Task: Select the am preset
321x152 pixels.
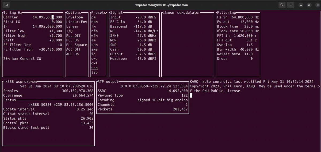Action: point(93,40)
